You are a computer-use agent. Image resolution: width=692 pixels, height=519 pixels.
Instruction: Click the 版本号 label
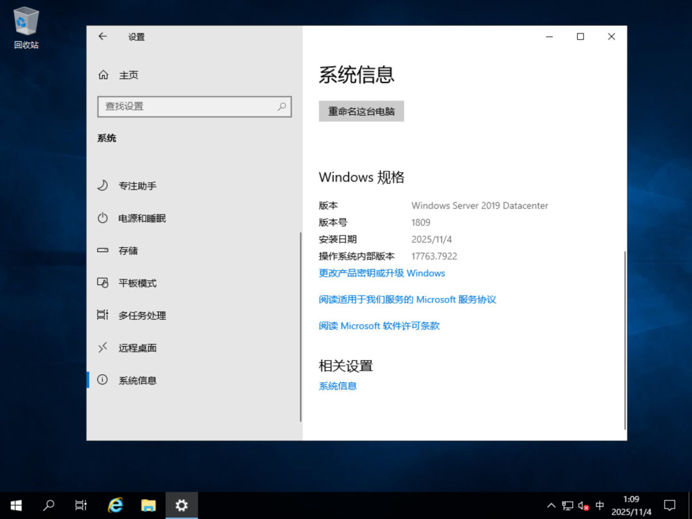(333, 222)
